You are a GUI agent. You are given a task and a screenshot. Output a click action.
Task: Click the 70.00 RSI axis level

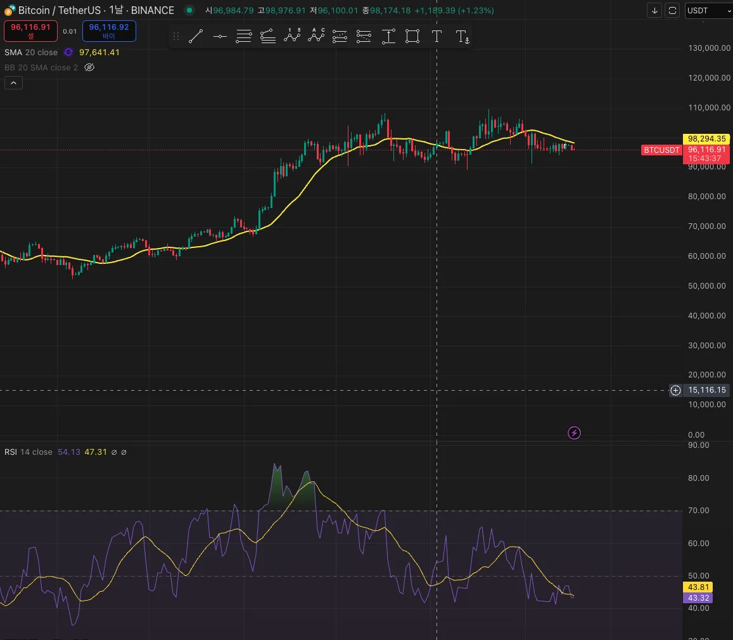point(698,511)
